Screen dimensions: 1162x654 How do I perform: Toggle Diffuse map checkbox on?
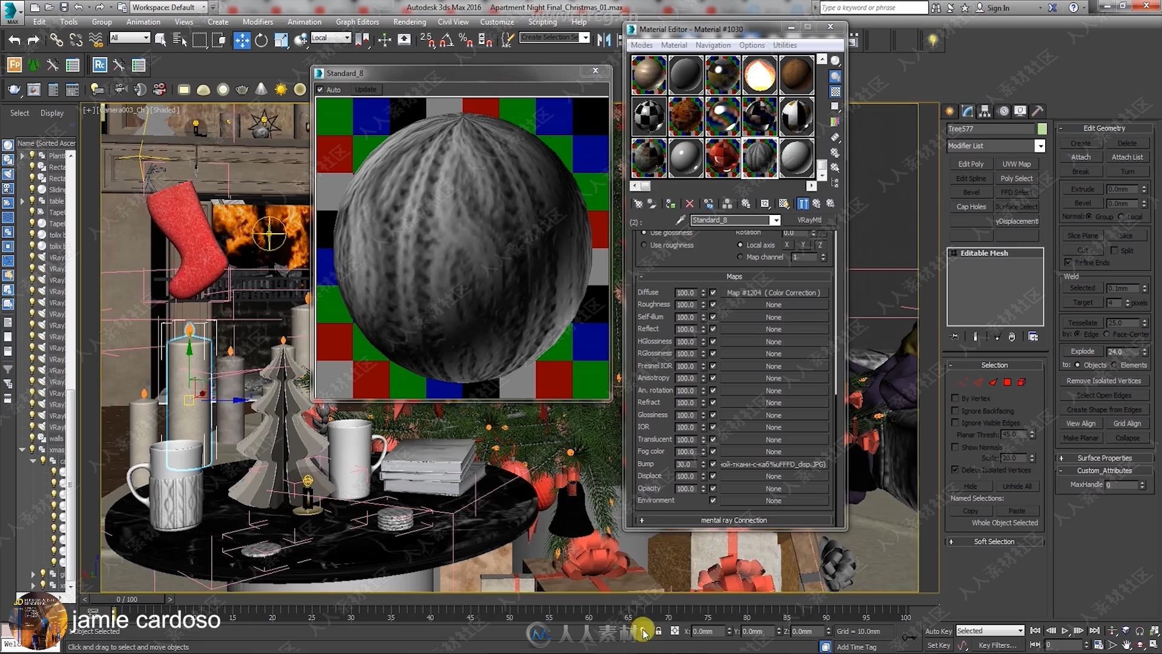coord(713,292)
